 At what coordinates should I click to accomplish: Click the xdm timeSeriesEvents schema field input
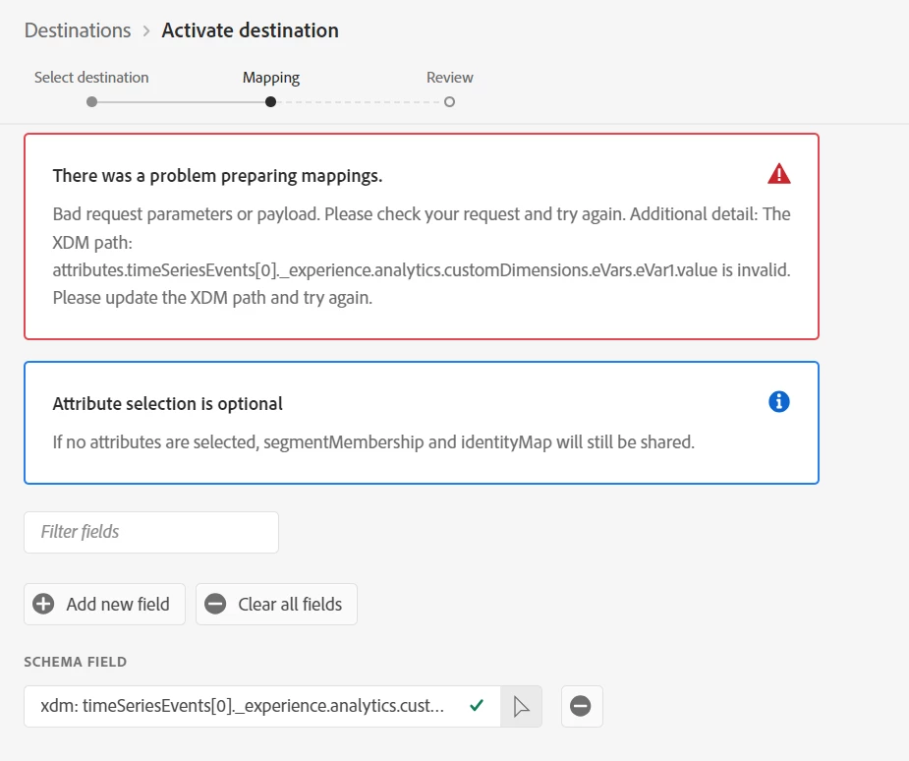tap(242, 706)
